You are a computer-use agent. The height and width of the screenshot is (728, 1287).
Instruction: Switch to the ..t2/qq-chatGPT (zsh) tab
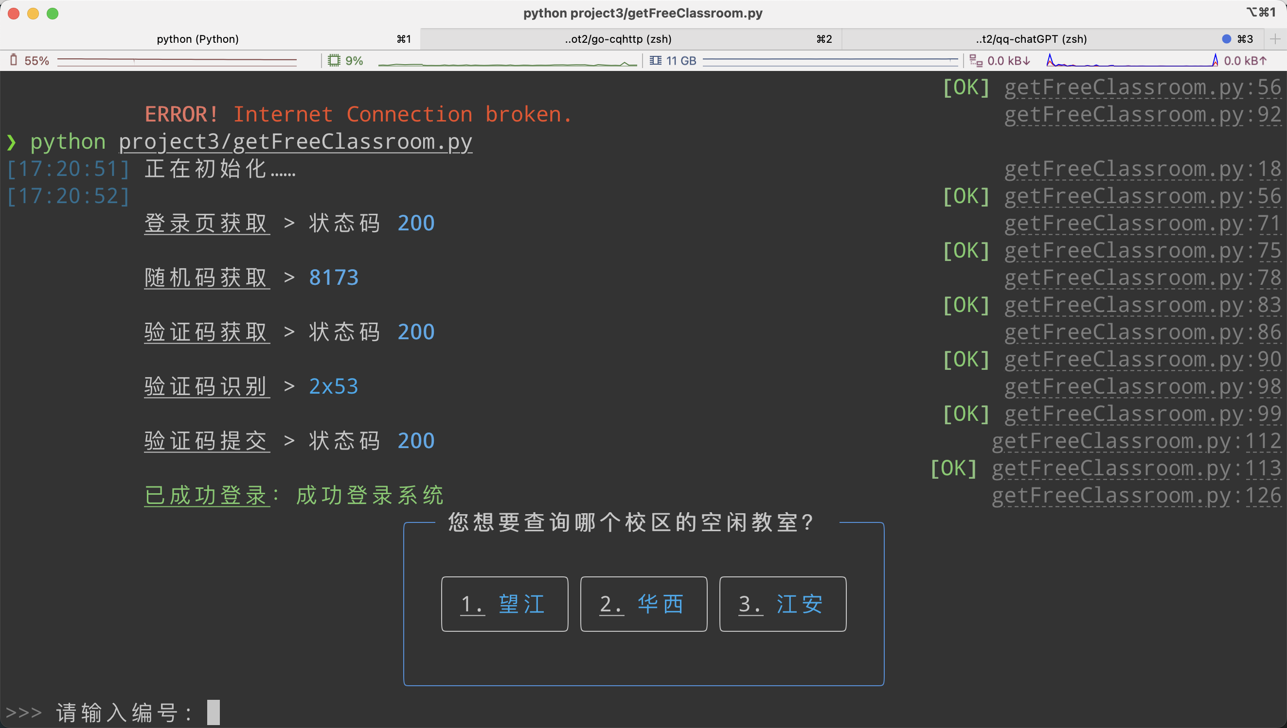[1053, 39]
